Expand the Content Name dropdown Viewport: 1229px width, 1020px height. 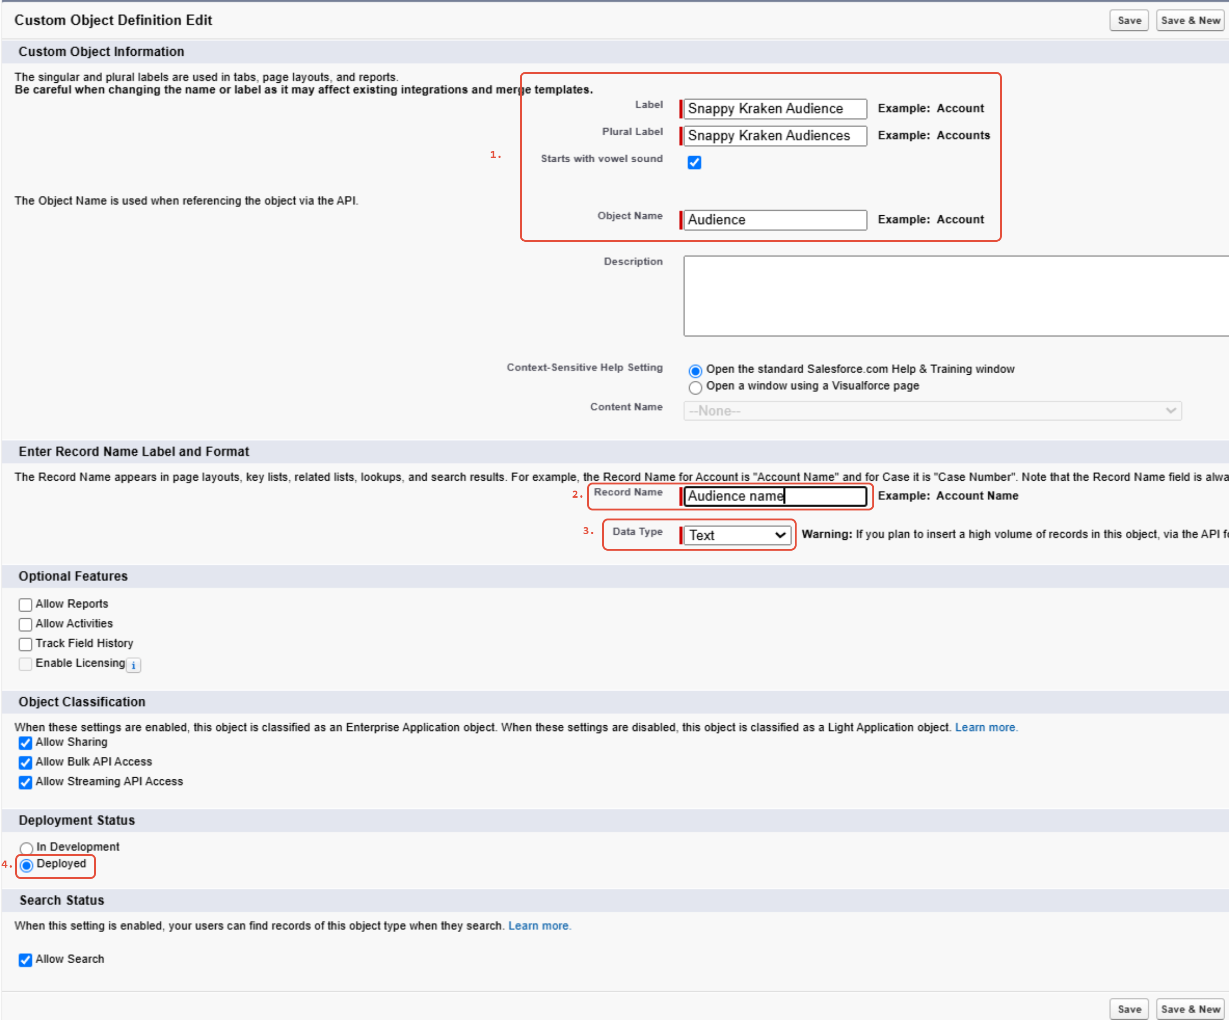pos(932,411)
